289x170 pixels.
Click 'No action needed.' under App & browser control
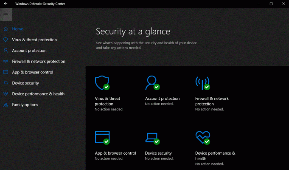tap(109, 159)
